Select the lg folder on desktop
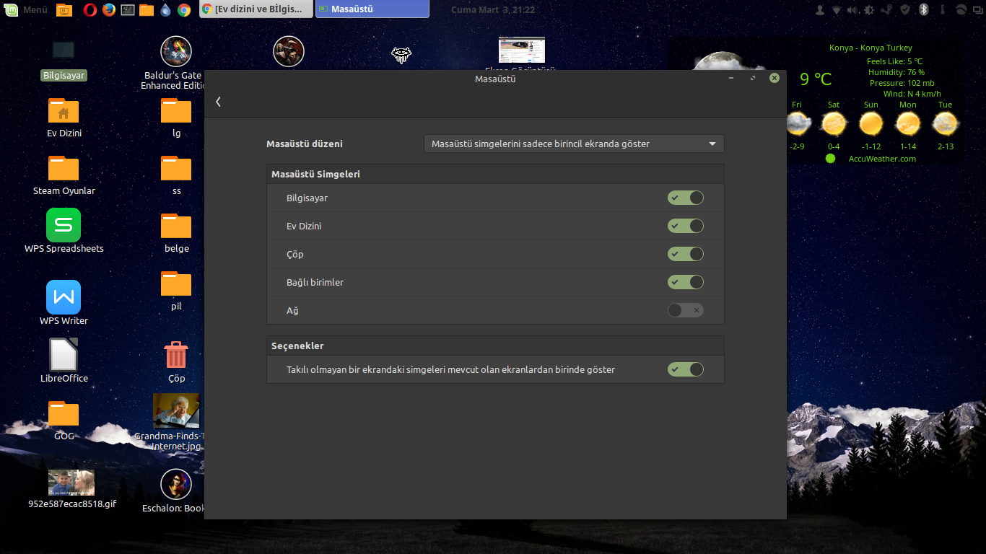 (x=176, y=118)
